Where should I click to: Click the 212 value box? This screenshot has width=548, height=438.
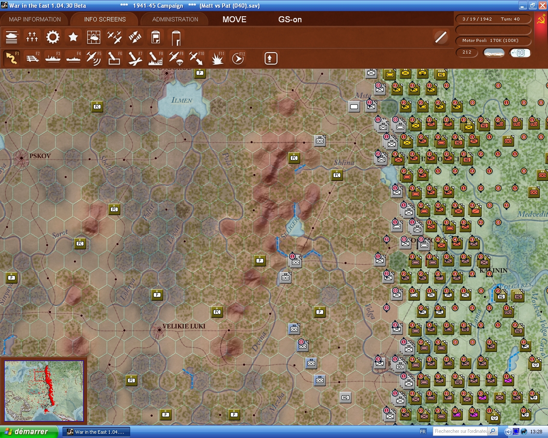[x=467, y=53]
